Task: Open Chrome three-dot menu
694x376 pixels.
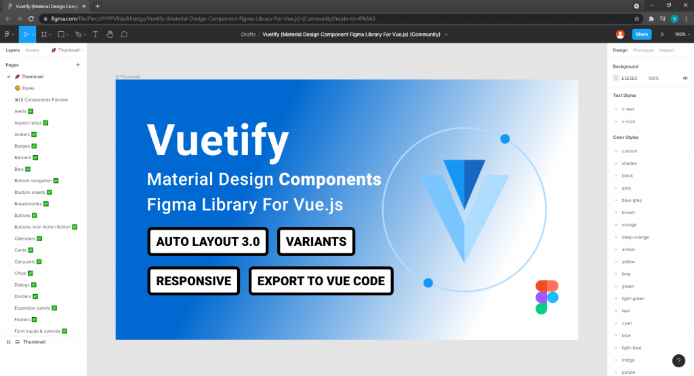Action: click(x=686, y=18)
